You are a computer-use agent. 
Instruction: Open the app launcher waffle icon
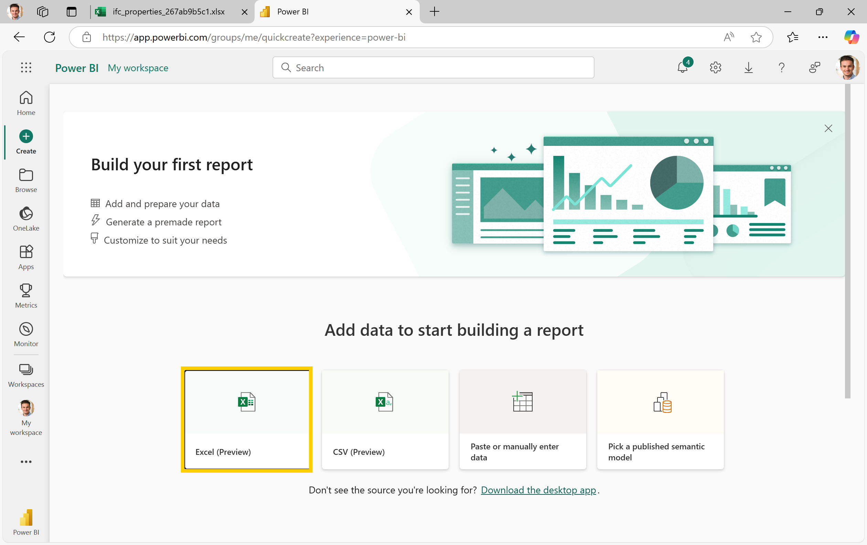(x=26, y=67)
